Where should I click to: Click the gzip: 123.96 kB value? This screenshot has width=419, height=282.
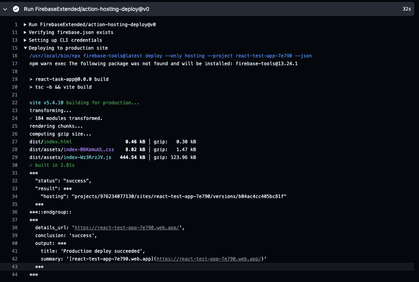click(175, 157)
